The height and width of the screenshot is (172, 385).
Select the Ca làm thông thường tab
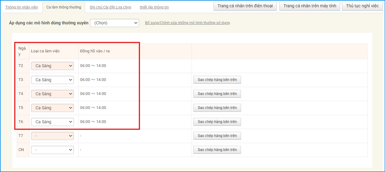point(64,7)
